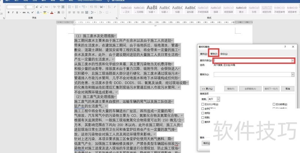Viewport: 300px width, 153px height.
Task: Click the 查找内容 input field
Action: coord(252,61)
